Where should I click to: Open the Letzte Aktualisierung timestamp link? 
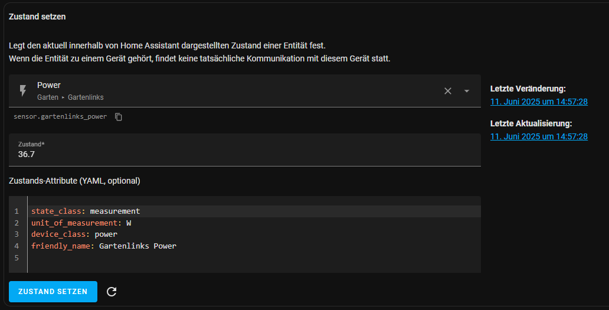pyautogui.click(x=539, y=136)
